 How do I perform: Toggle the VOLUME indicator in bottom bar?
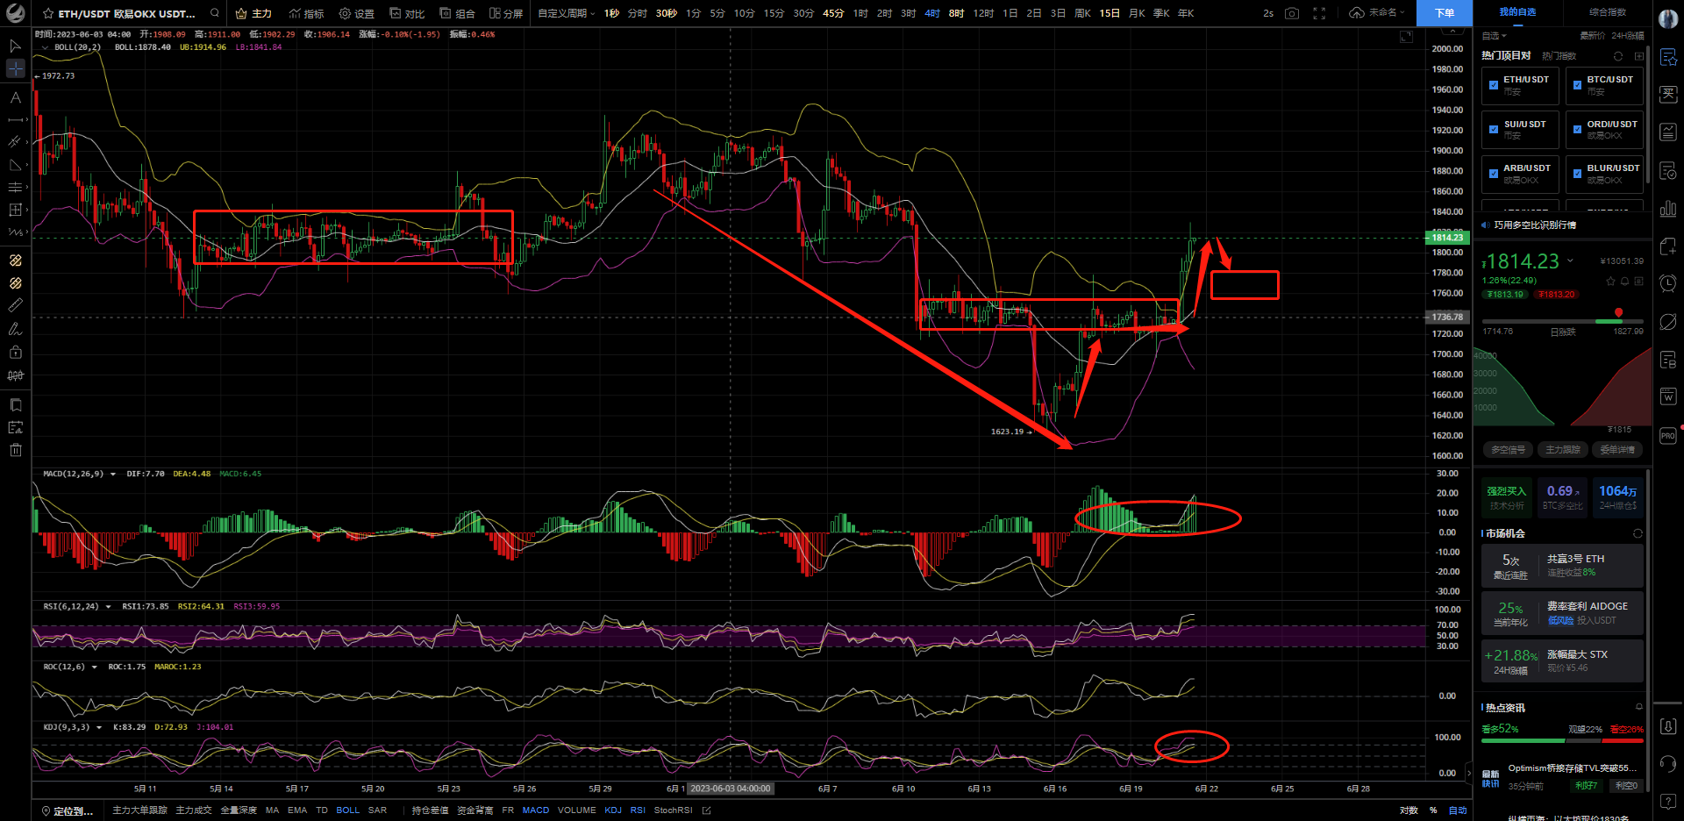[576, 810]
